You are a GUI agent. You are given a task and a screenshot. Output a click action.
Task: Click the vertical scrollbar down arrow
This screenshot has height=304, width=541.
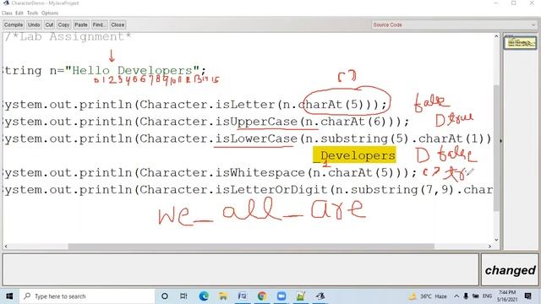pos(496,240)
